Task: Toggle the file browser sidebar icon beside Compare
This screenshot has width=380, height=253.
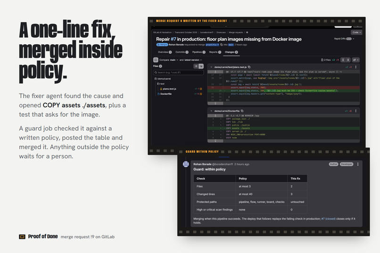Action: (156, 60)
